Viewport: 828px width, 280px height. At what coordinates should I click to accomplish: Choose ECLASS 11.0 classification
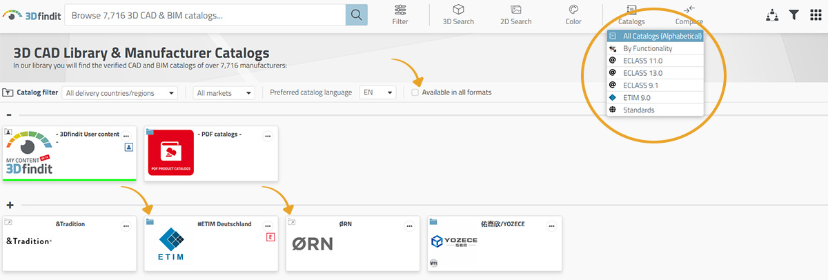[655, 61]
